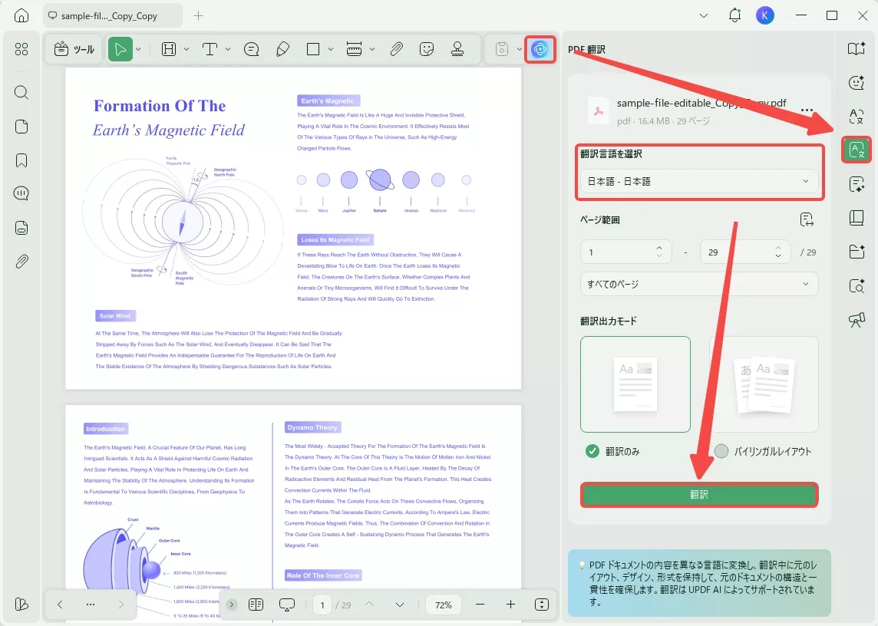Pick the Highlighter pen tool
Viewport: 878px width, 626px height.
(x=282, y=48)
